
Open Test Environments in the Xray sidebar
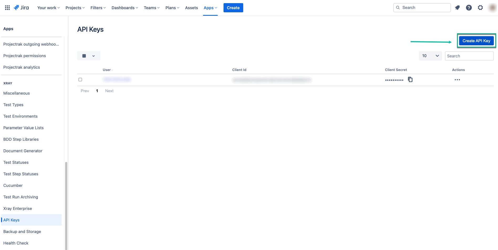coord(20,116)
